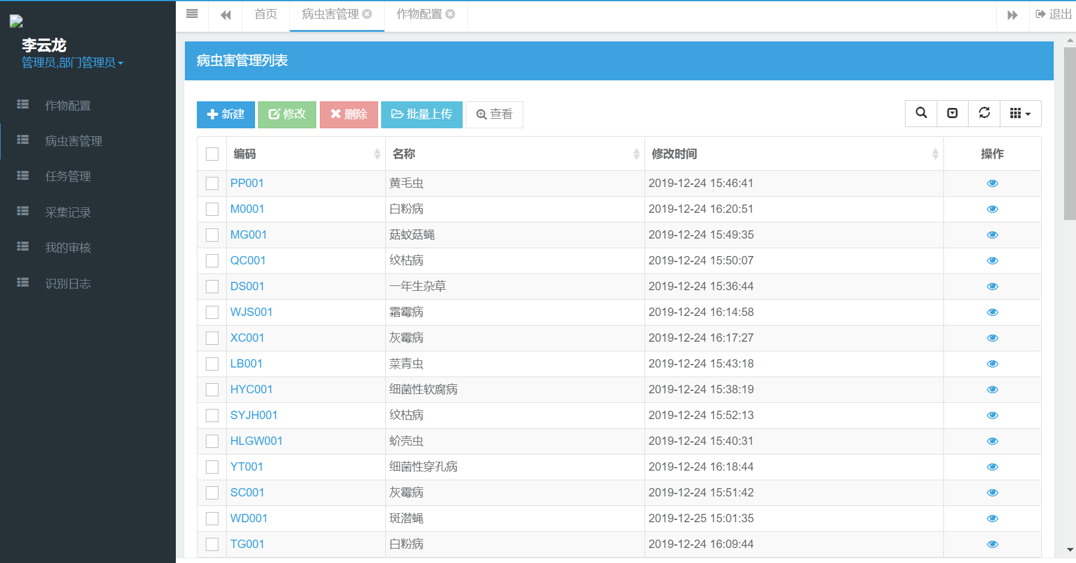Check the box for row PP001
The image size is (1076, 563).
(212, 183)
